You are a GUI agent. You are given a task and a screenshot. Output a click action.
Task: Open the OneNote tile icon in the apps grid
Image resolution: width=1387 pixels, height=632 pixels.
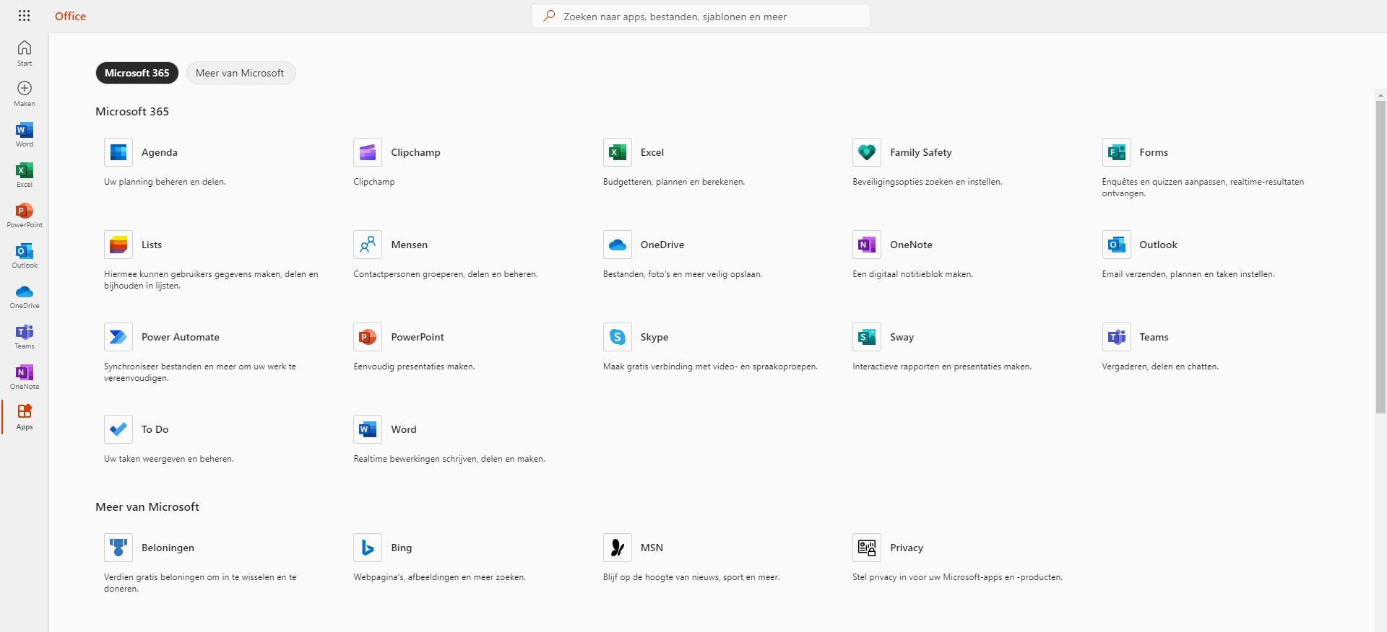point(867,245)
